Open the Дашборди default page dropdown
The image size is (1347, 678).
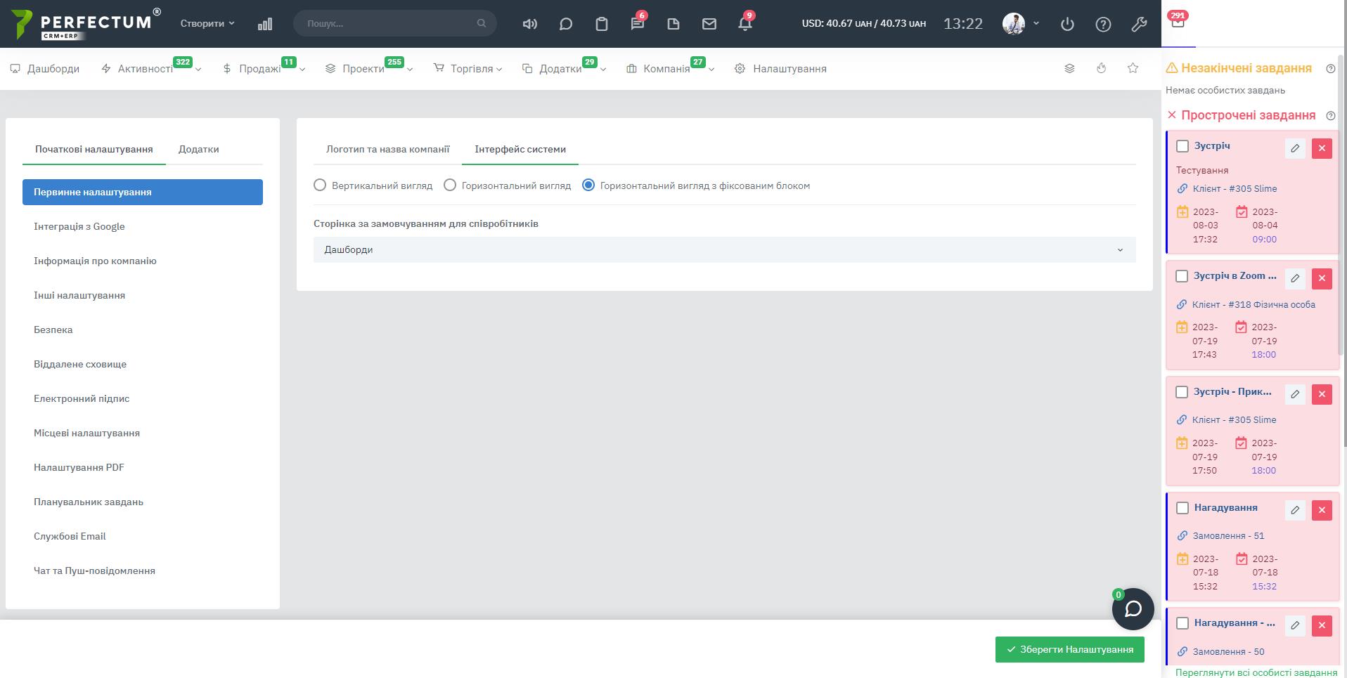(x=724, y=249)
